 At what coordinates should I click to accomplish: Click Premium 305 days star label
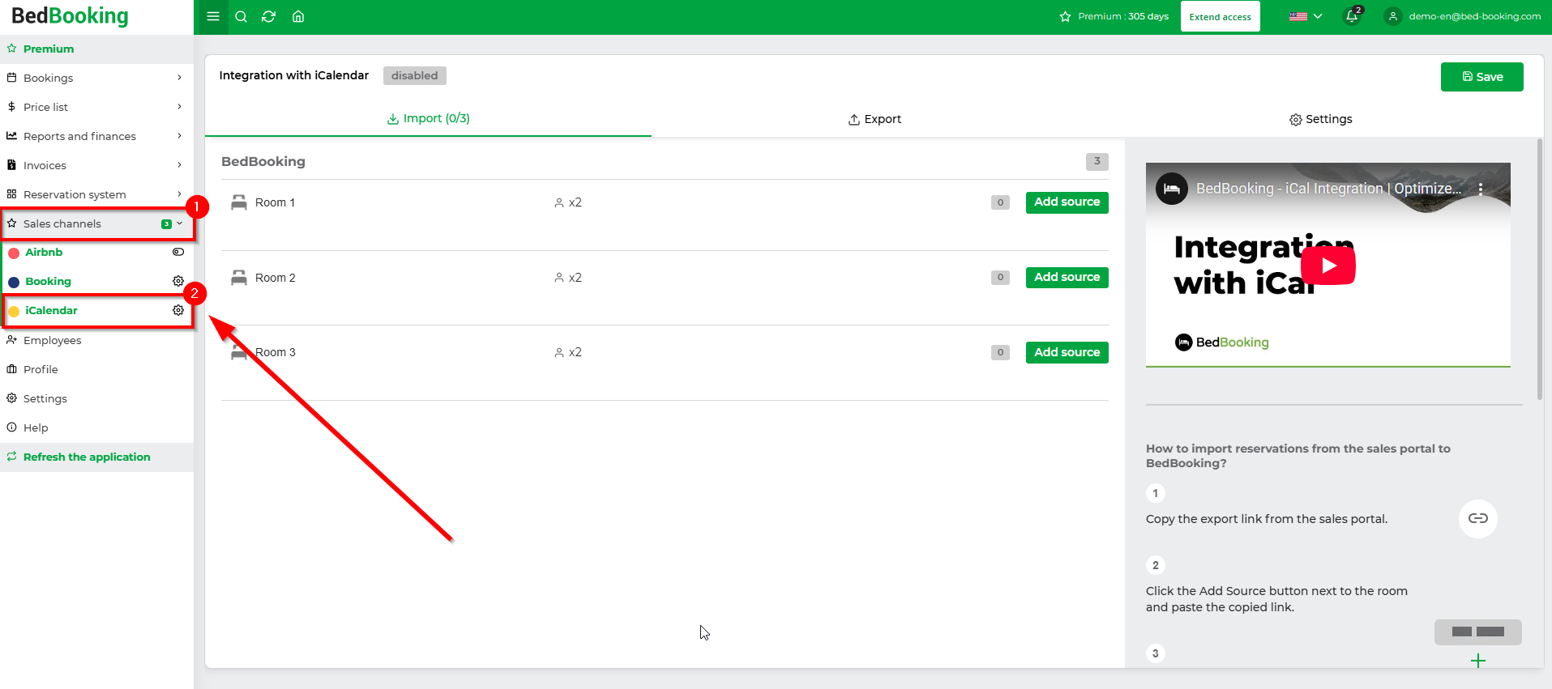(1114, 16)
